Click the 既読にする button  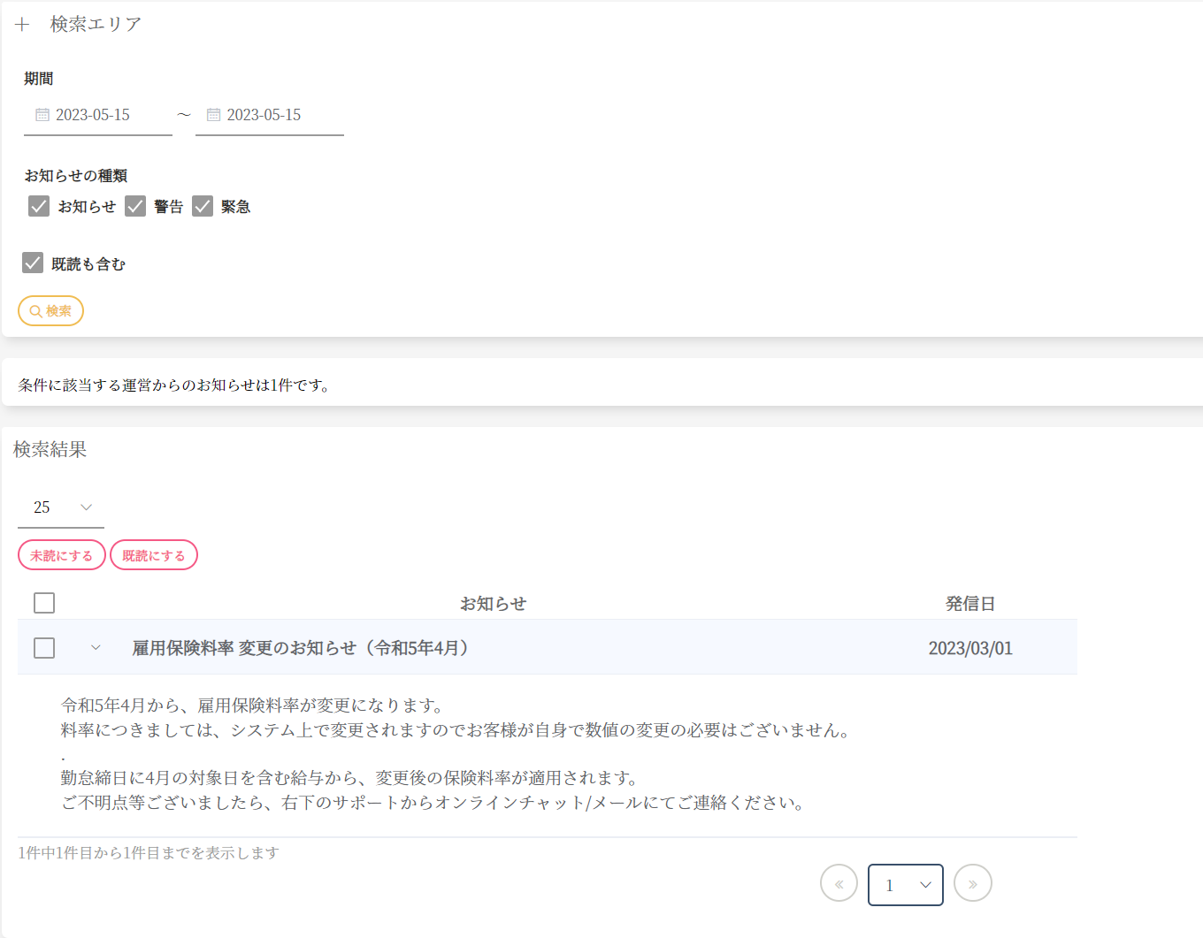[x=154, y=555]
